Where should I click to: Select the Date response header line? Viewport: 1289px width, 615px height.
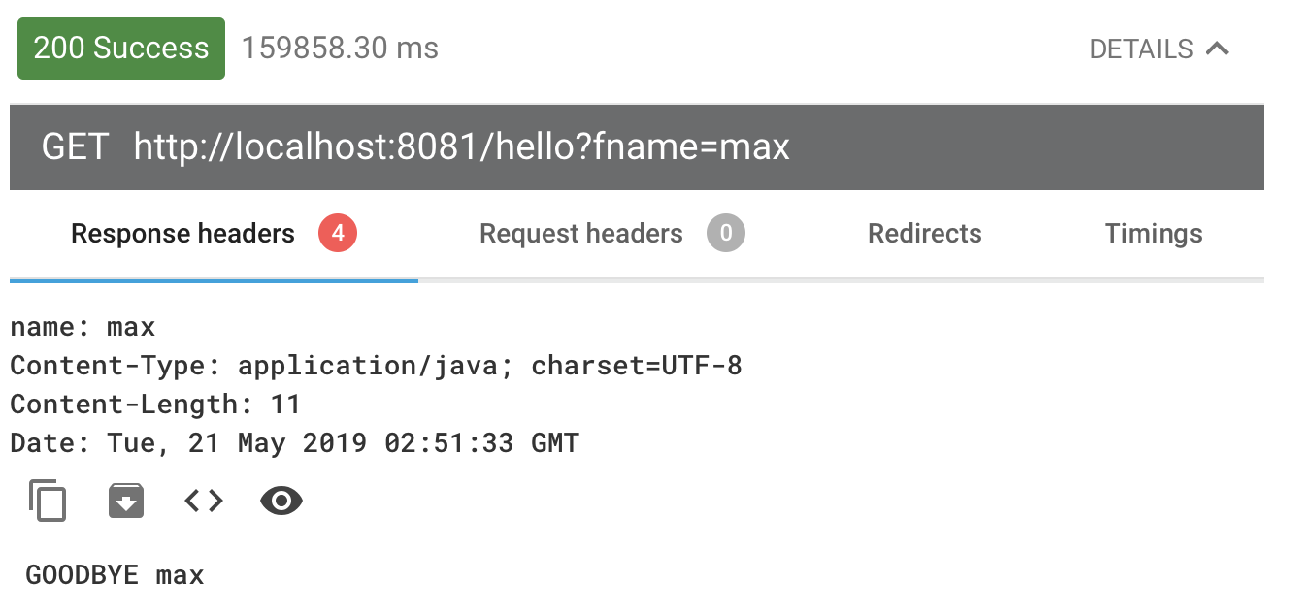(x=295, y=443)
